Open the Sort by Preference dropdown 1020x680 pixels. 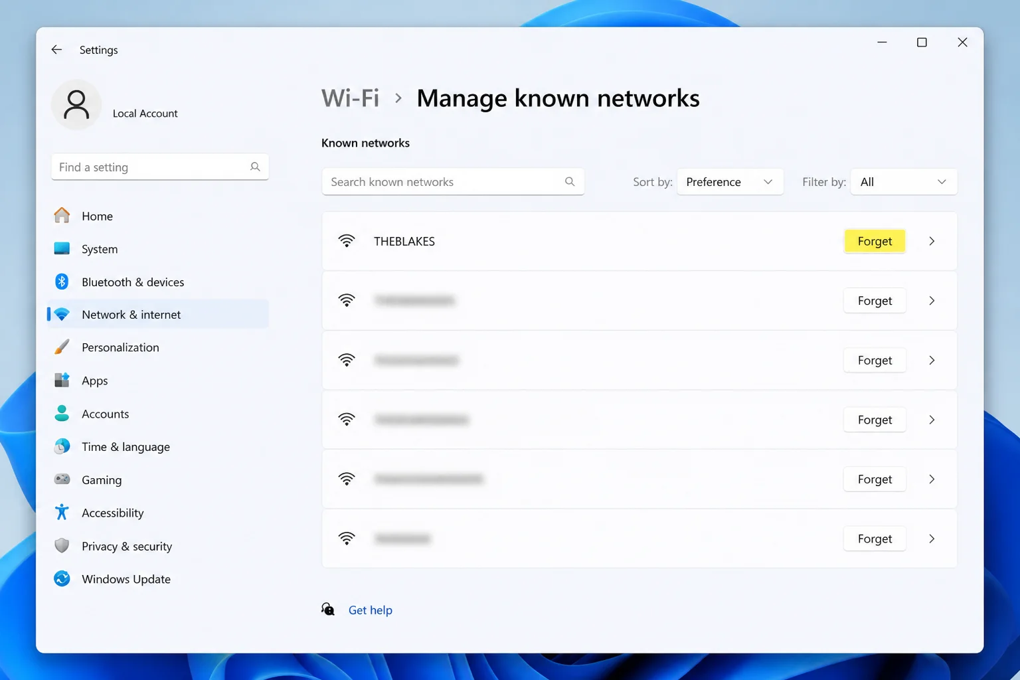click(730, 182)
